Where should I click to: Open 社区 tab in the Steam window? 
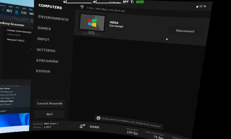point(24,13)
